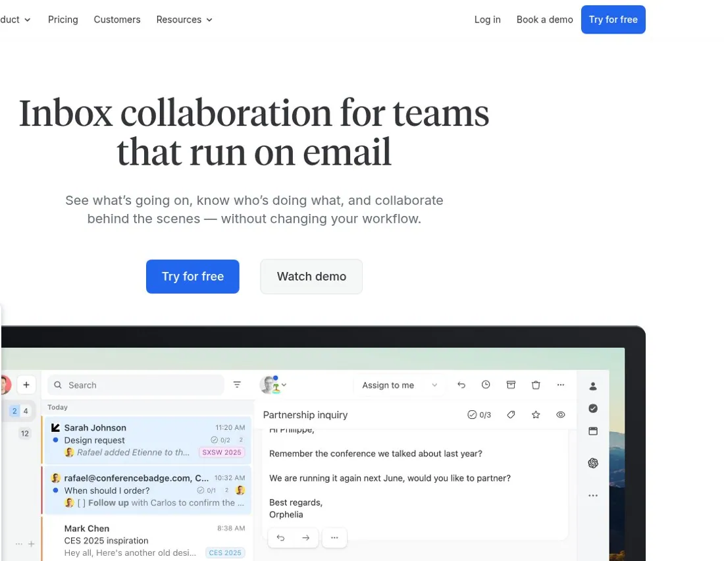
Task: Click the reply arrow icon in the top toolbar
Action: click(x=461, y=385)
